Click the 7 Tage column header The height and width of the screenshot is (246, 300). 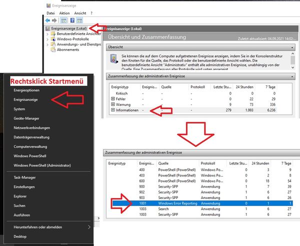pyautogui.click(x=286, y=162)
